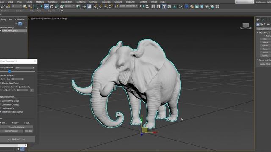The width and height of the screenshot is (271, 152).
Task: Open the Views menu
Action: tap(20, 2)
